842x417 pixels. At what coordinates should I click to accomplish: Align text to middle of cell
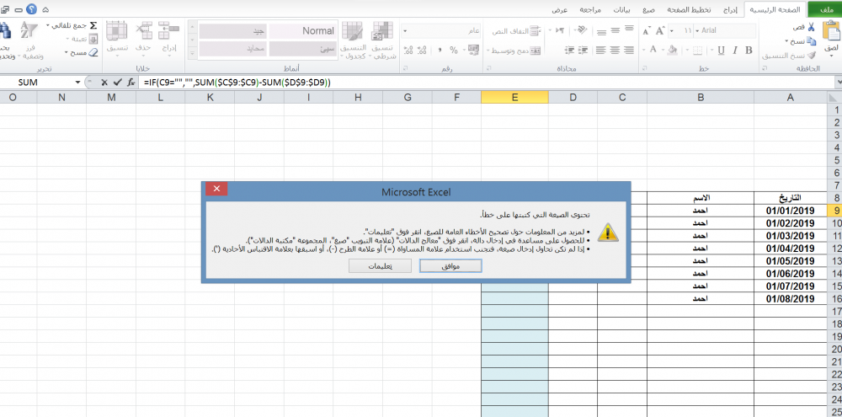pos(615,30)
